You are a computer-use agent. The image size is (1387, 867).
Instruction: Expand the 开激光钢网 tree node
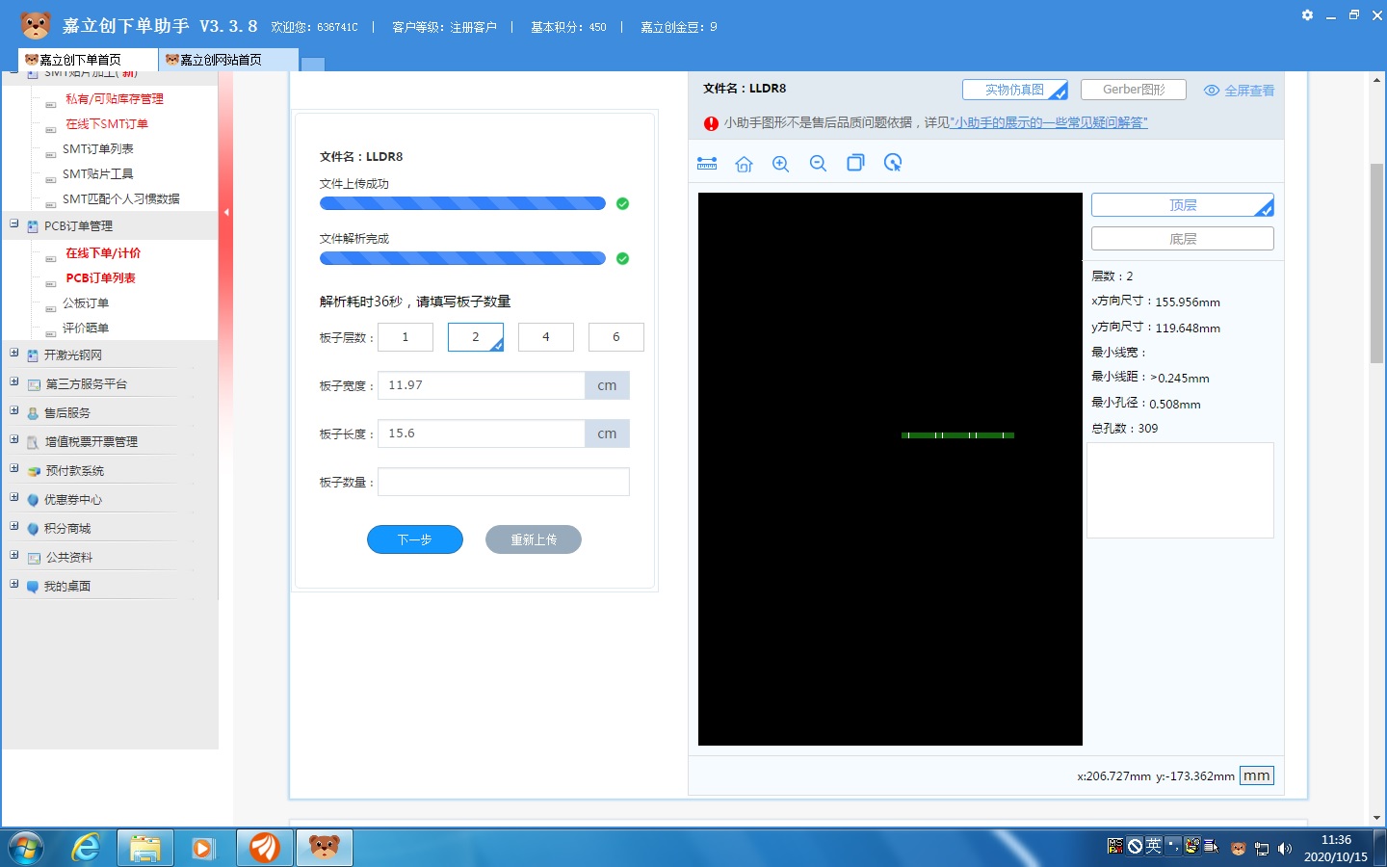pos(14,353)
